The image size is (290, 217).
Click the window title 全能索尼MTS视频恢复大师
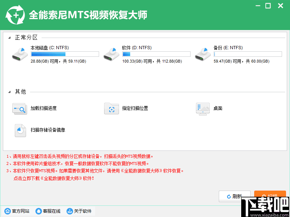coord(88,15)
